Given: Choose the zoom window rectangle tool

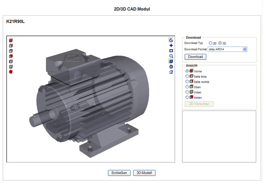Looking at the screenshot, I should 171,51.
